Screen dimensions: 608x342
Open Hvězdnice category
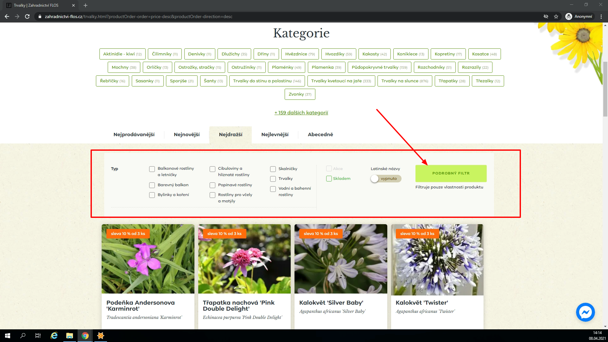coord(300,54)
